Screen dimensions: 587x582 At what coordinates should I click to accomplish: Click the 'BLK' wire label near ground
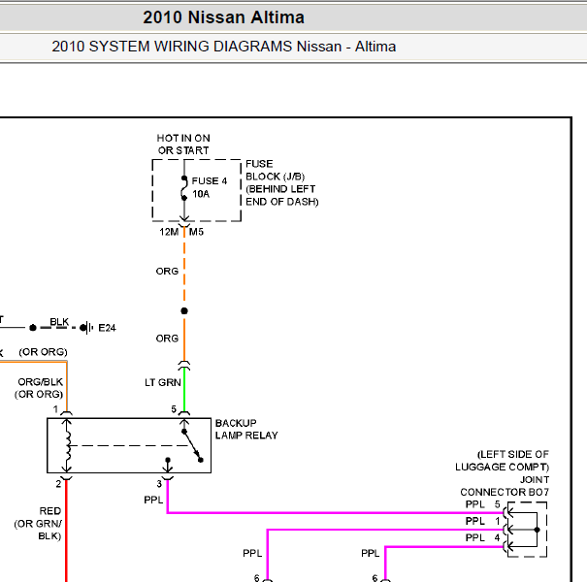pyautogui.click(x=59, y=322)
